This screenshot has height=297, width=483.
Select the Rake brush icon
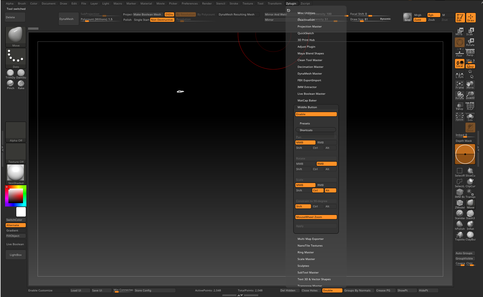[21, 85]
